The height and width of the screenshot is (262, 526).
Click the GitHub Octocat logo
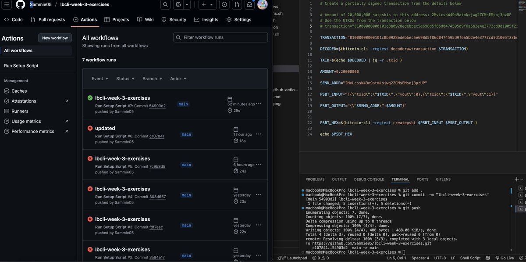click(20, 4)
